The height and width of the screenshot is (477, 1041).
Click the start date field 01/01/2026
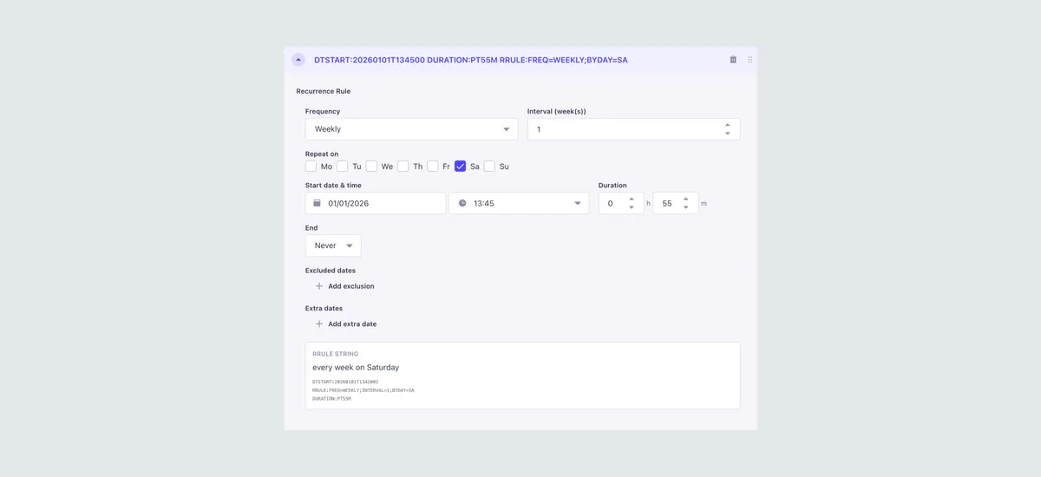coord(376,203)
